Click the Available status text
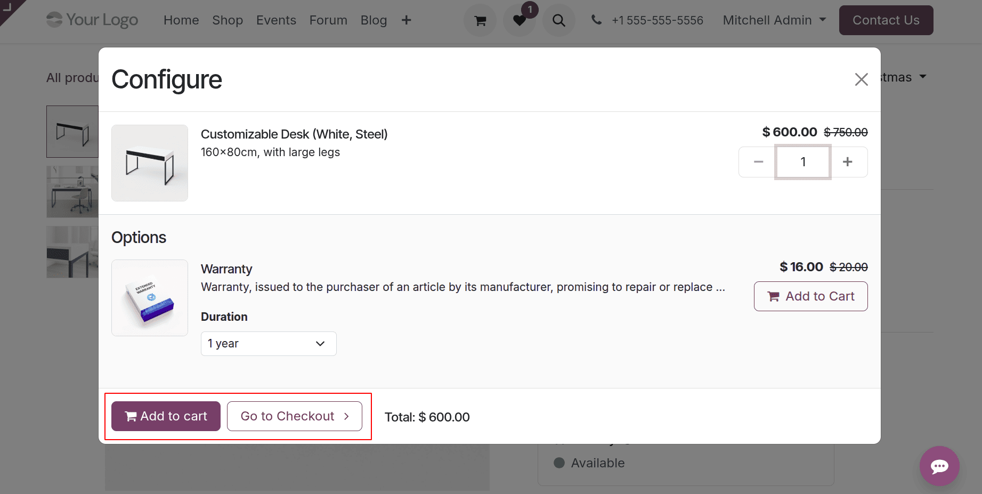 (x=598, y=463)
